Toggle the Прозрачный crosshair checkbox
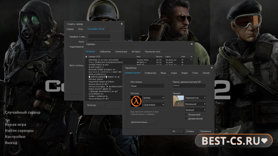 click(x=186, y=115)
